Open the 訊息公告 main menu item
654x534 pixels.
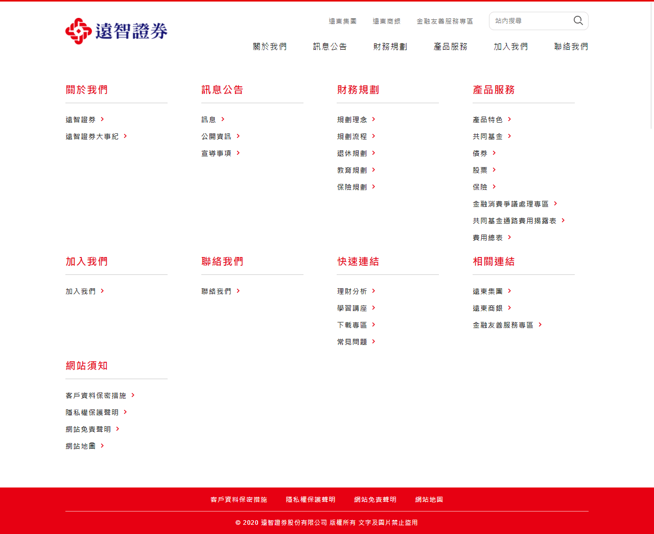tap(330, 47)
